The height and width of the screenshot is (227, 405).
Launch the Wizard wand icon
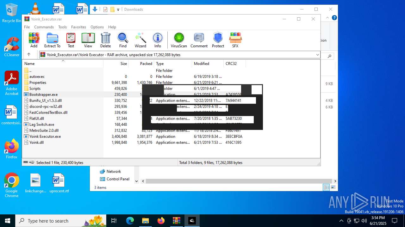(140, 40)
